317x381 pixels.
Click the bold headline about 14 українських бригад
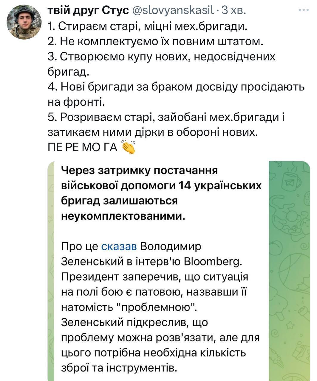coord(161,192)
